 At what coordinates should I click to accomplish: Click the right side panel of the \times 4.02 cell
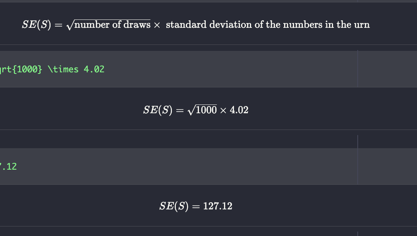tap(387, 69)
